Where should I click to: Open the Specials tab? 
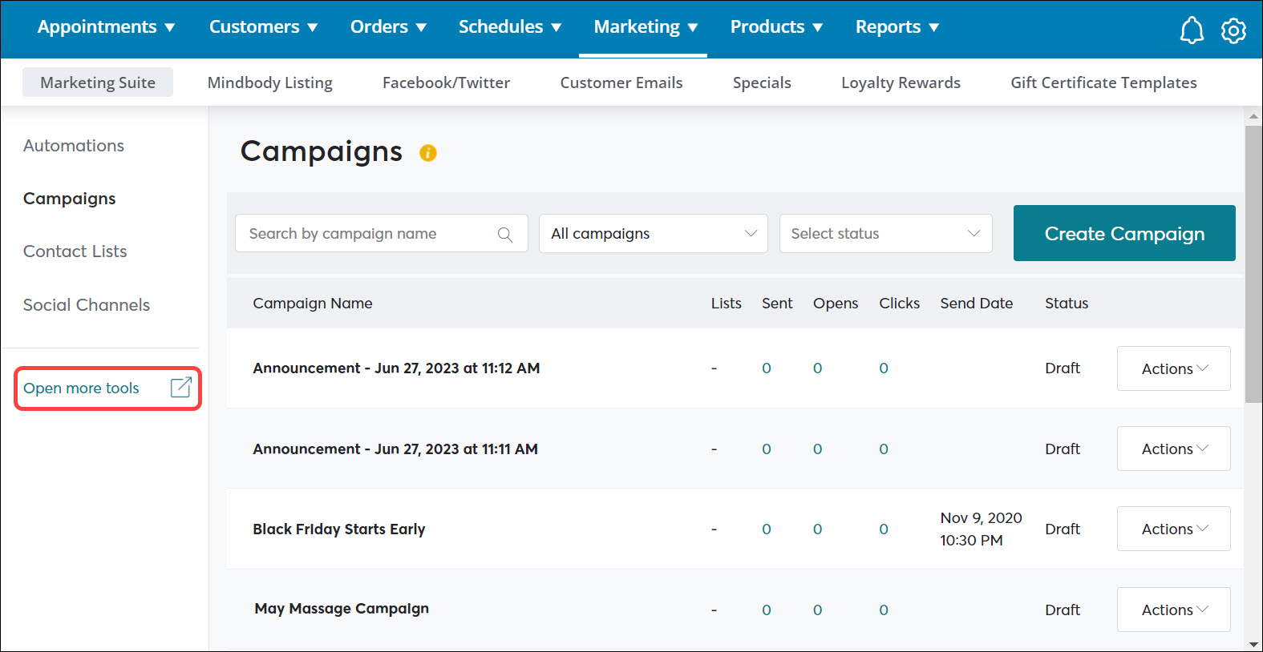[762, 83]
